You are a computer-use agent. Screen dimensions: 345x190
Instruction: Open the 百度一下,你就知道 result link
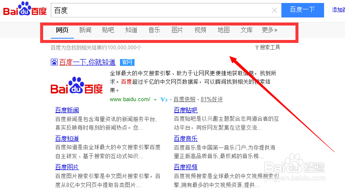(88, 62)
